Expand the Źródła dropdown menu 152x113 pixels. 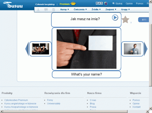pyautogui.click(x=96, y=9)
